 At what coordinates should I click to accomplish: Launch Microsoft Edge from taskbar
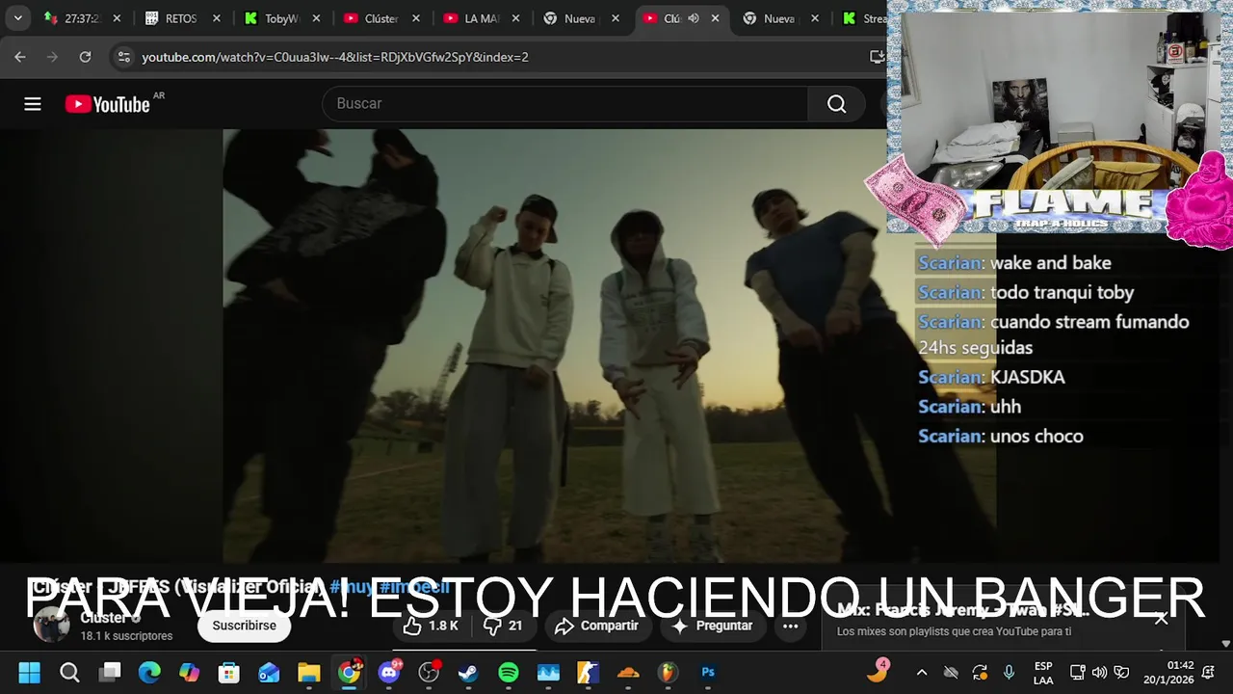click(149, 673)
